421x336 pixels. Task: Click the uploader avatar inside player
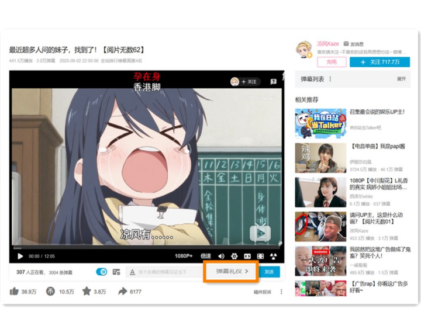234,82
